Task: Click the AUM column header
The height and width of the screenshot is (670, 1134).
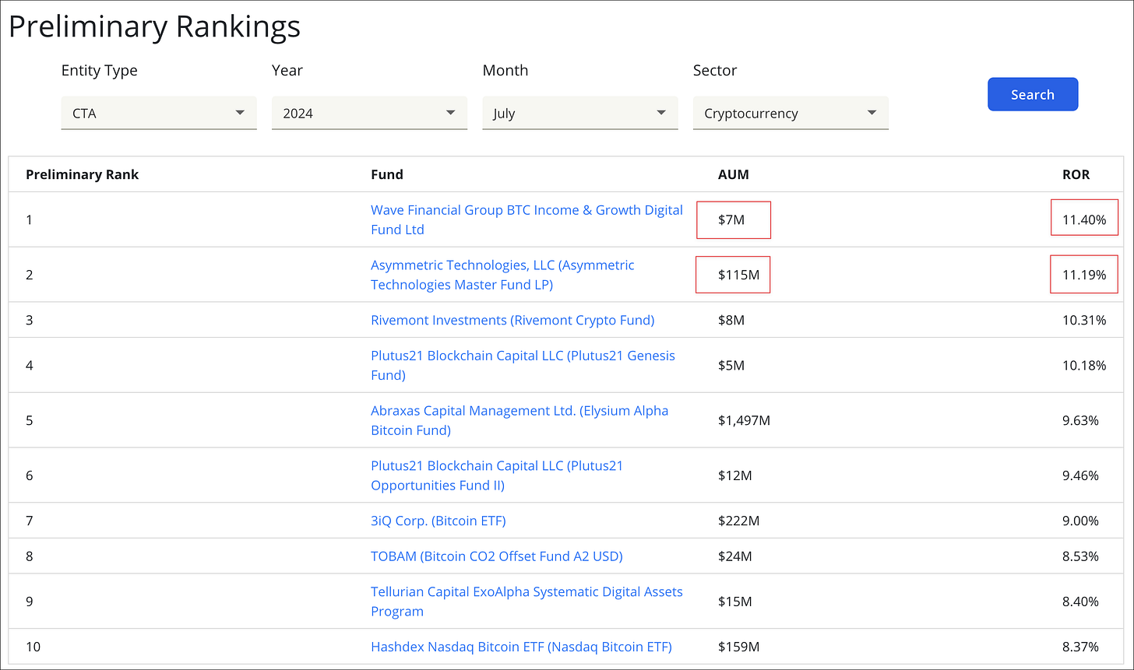Action: click(x=734, y=174)
